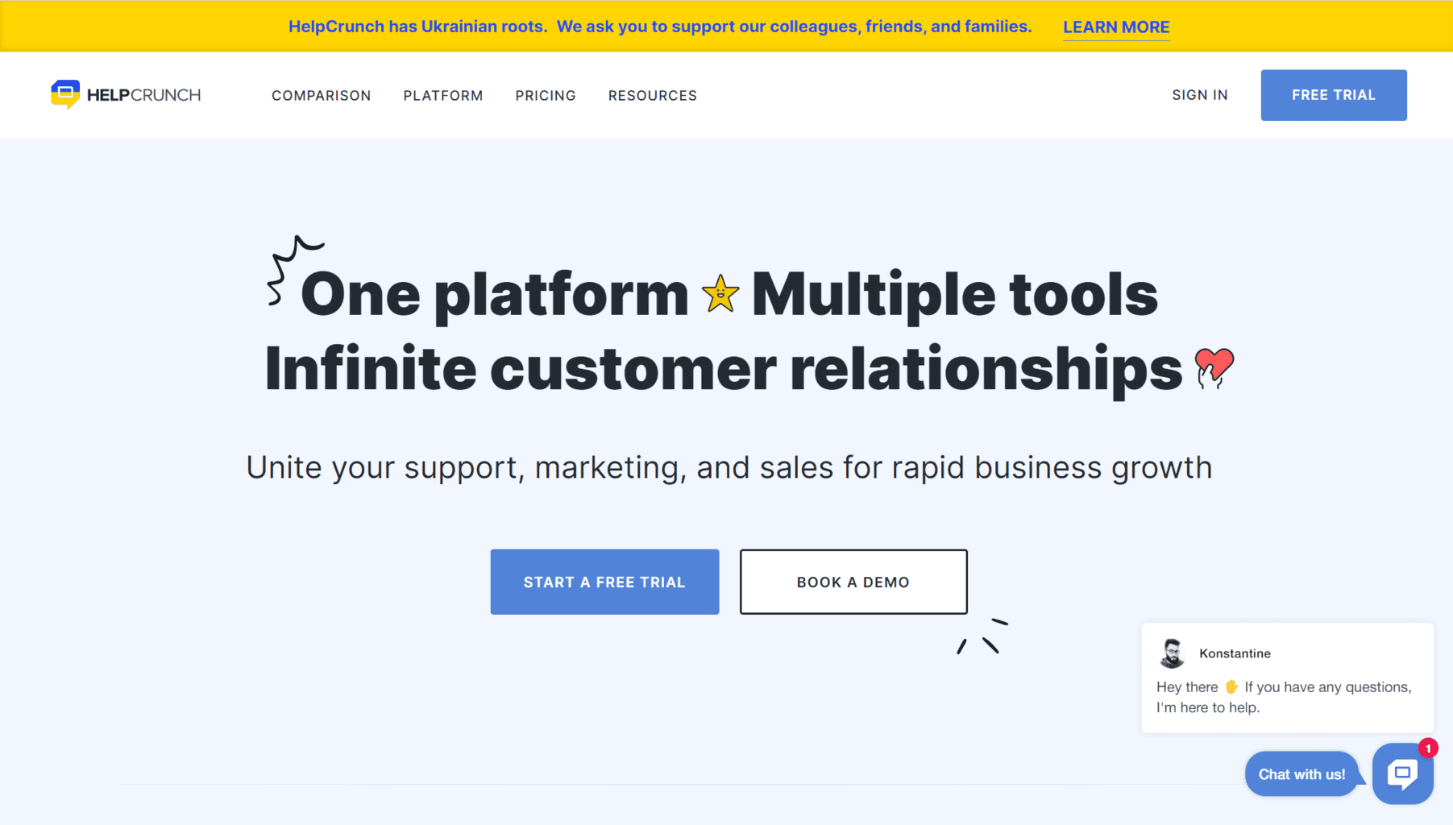Click Start a Free Trial button
This screenshot has height=825, width=1453.
point(604,582)
